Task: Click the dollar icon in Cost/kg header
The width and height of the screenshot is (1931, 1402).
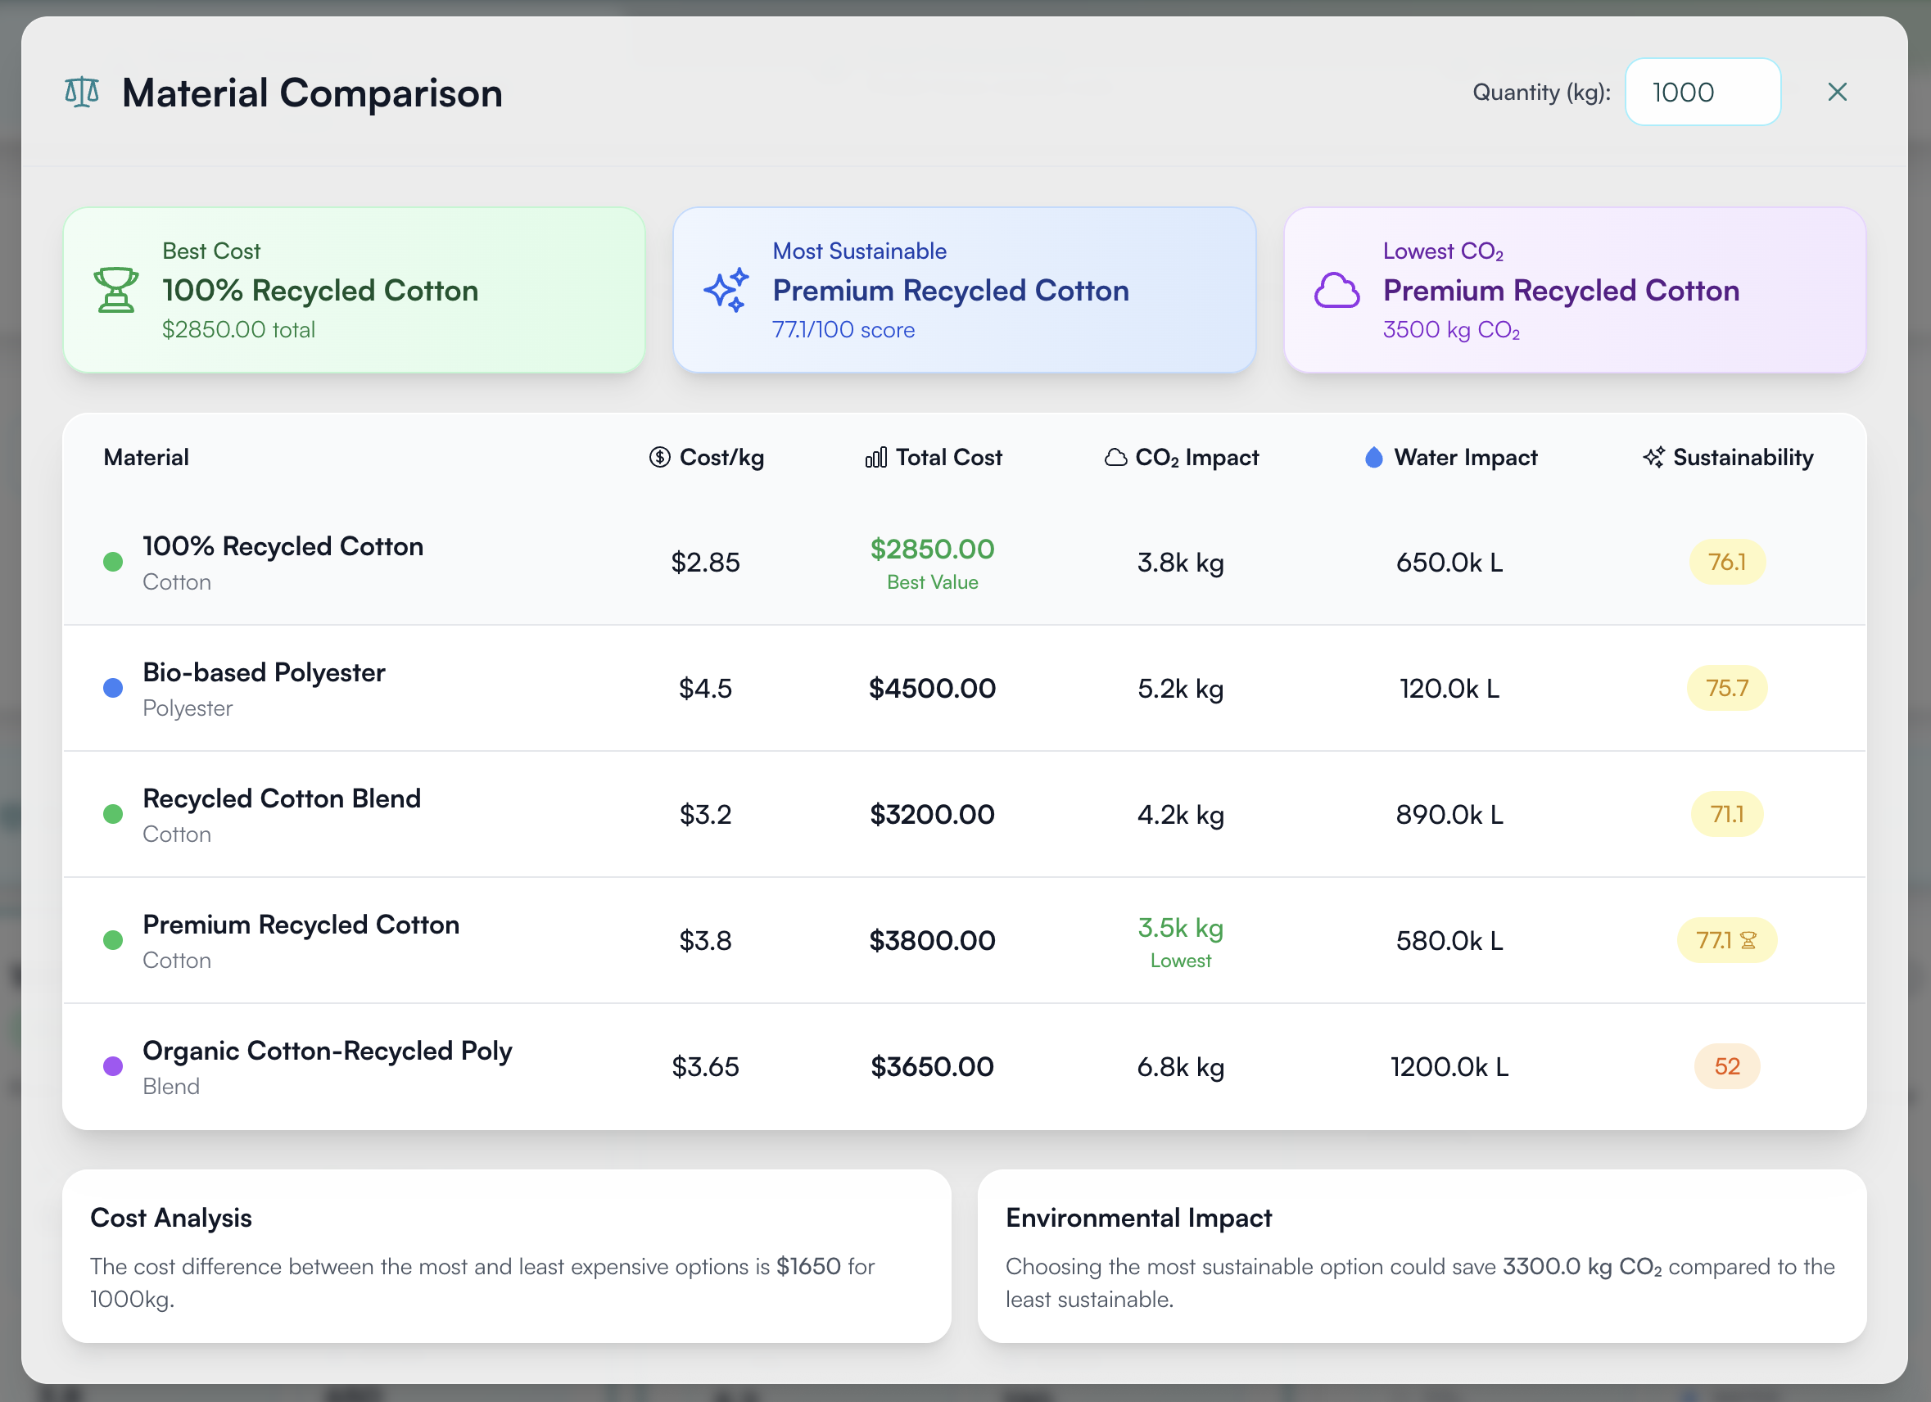Action: [660, 457]
